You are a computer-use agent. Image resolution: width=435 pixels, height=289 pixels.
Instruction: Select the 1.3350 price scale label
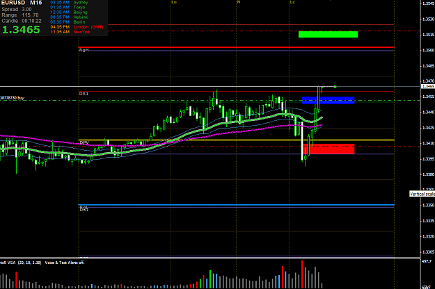(429, 206)
